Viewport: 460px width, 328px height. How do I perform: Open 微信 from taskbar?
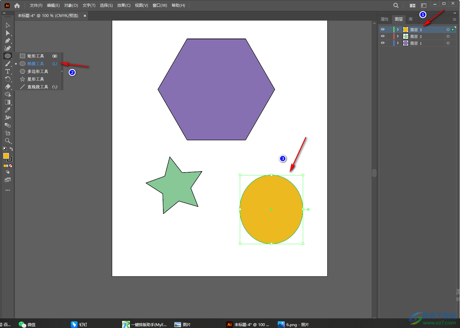point(27,324)
